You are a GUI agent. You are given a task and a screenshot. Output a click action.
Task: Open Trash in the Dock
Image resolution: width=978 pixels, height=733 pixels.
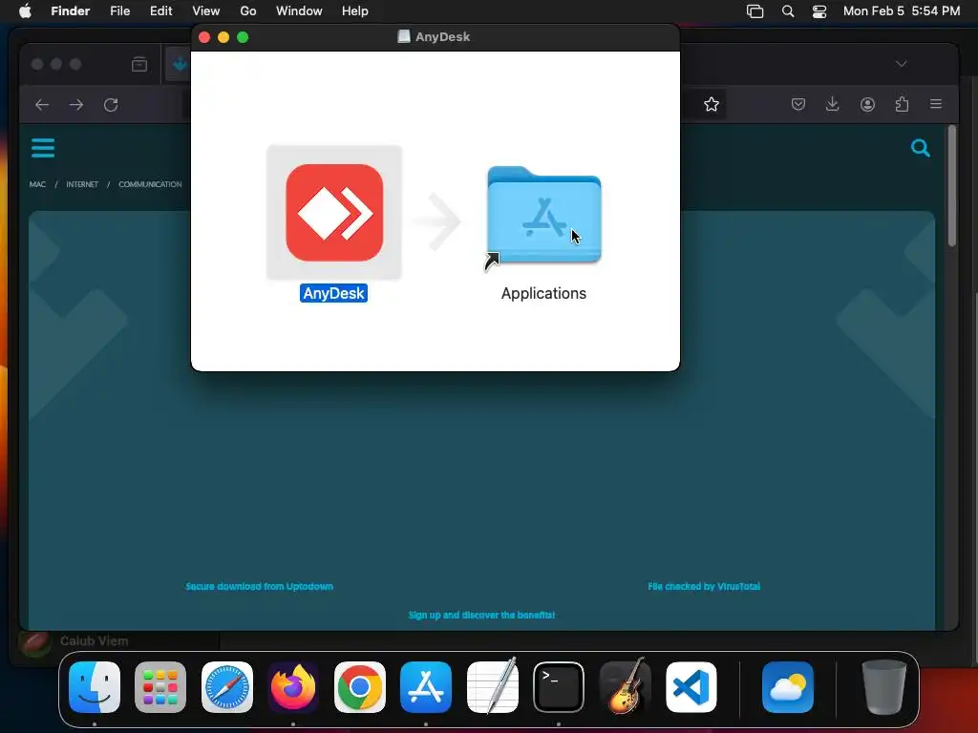883,687
